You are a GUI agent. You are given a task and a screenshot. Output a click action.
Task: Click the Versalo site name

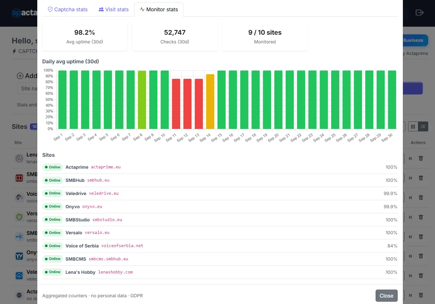pos(74,233)
